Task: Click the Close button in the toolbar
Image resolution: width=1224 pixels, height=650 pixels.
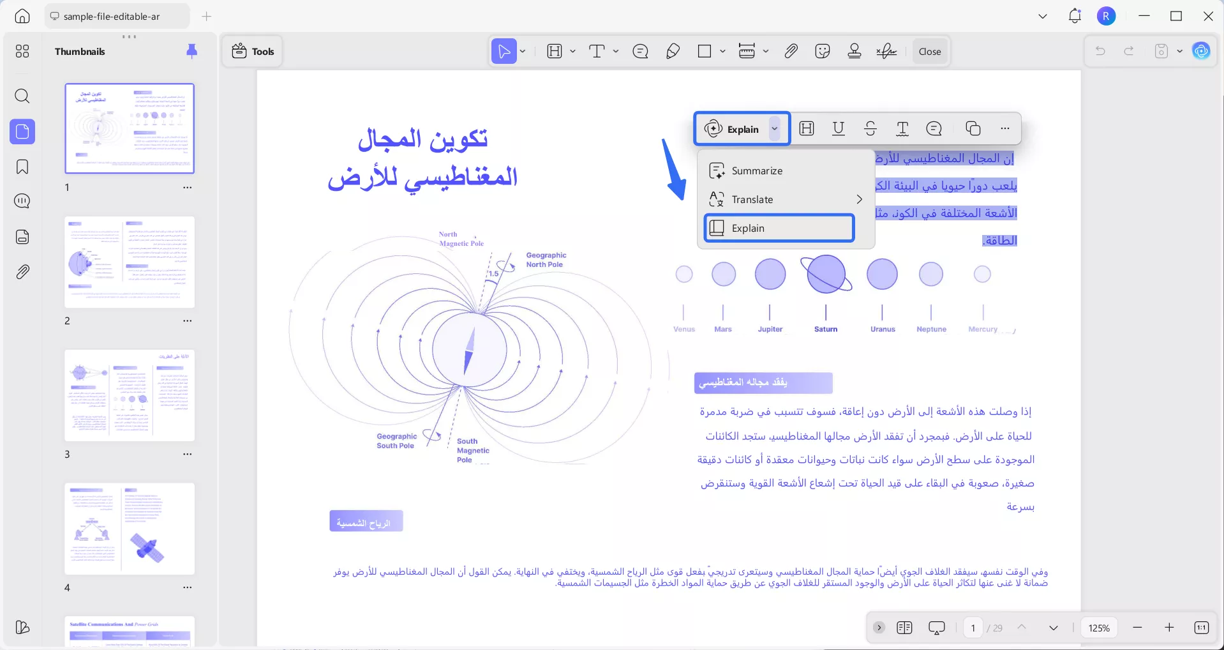Action: coord(929,51)
